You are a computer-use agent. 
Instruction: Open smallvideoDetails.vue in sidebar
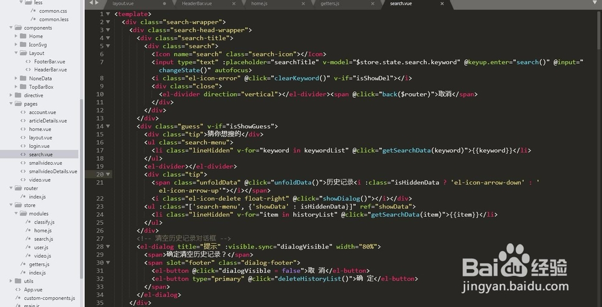pyautogui.click(x=53, y=171)
